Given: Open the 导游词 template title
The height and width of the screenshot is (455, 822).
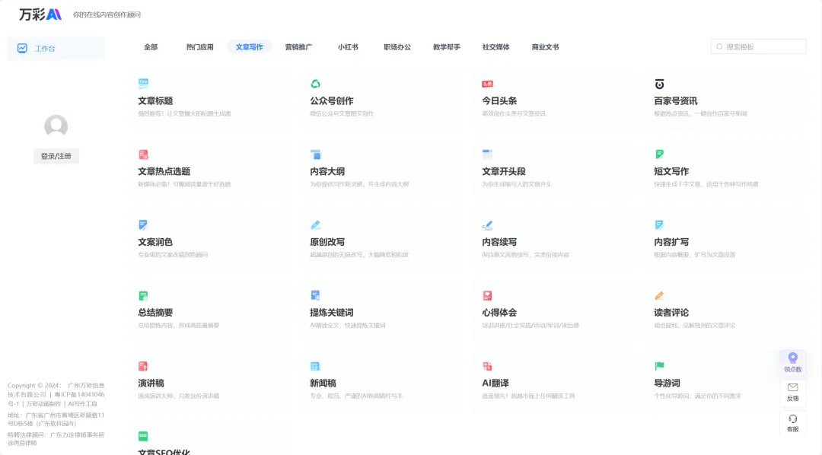Looking at the screenshot, I should coord(667,383).
